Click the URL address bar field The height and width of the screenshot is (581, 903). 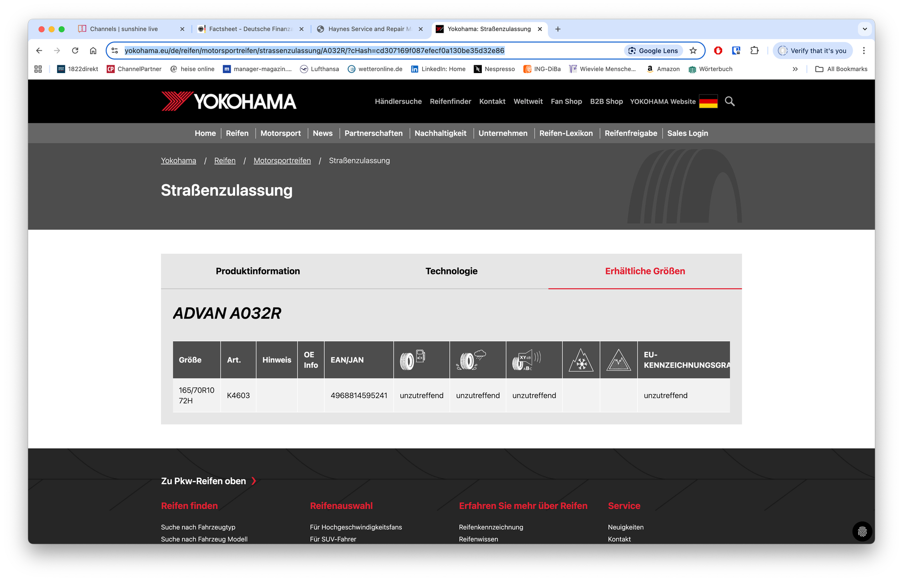click(x=368, y=50)
